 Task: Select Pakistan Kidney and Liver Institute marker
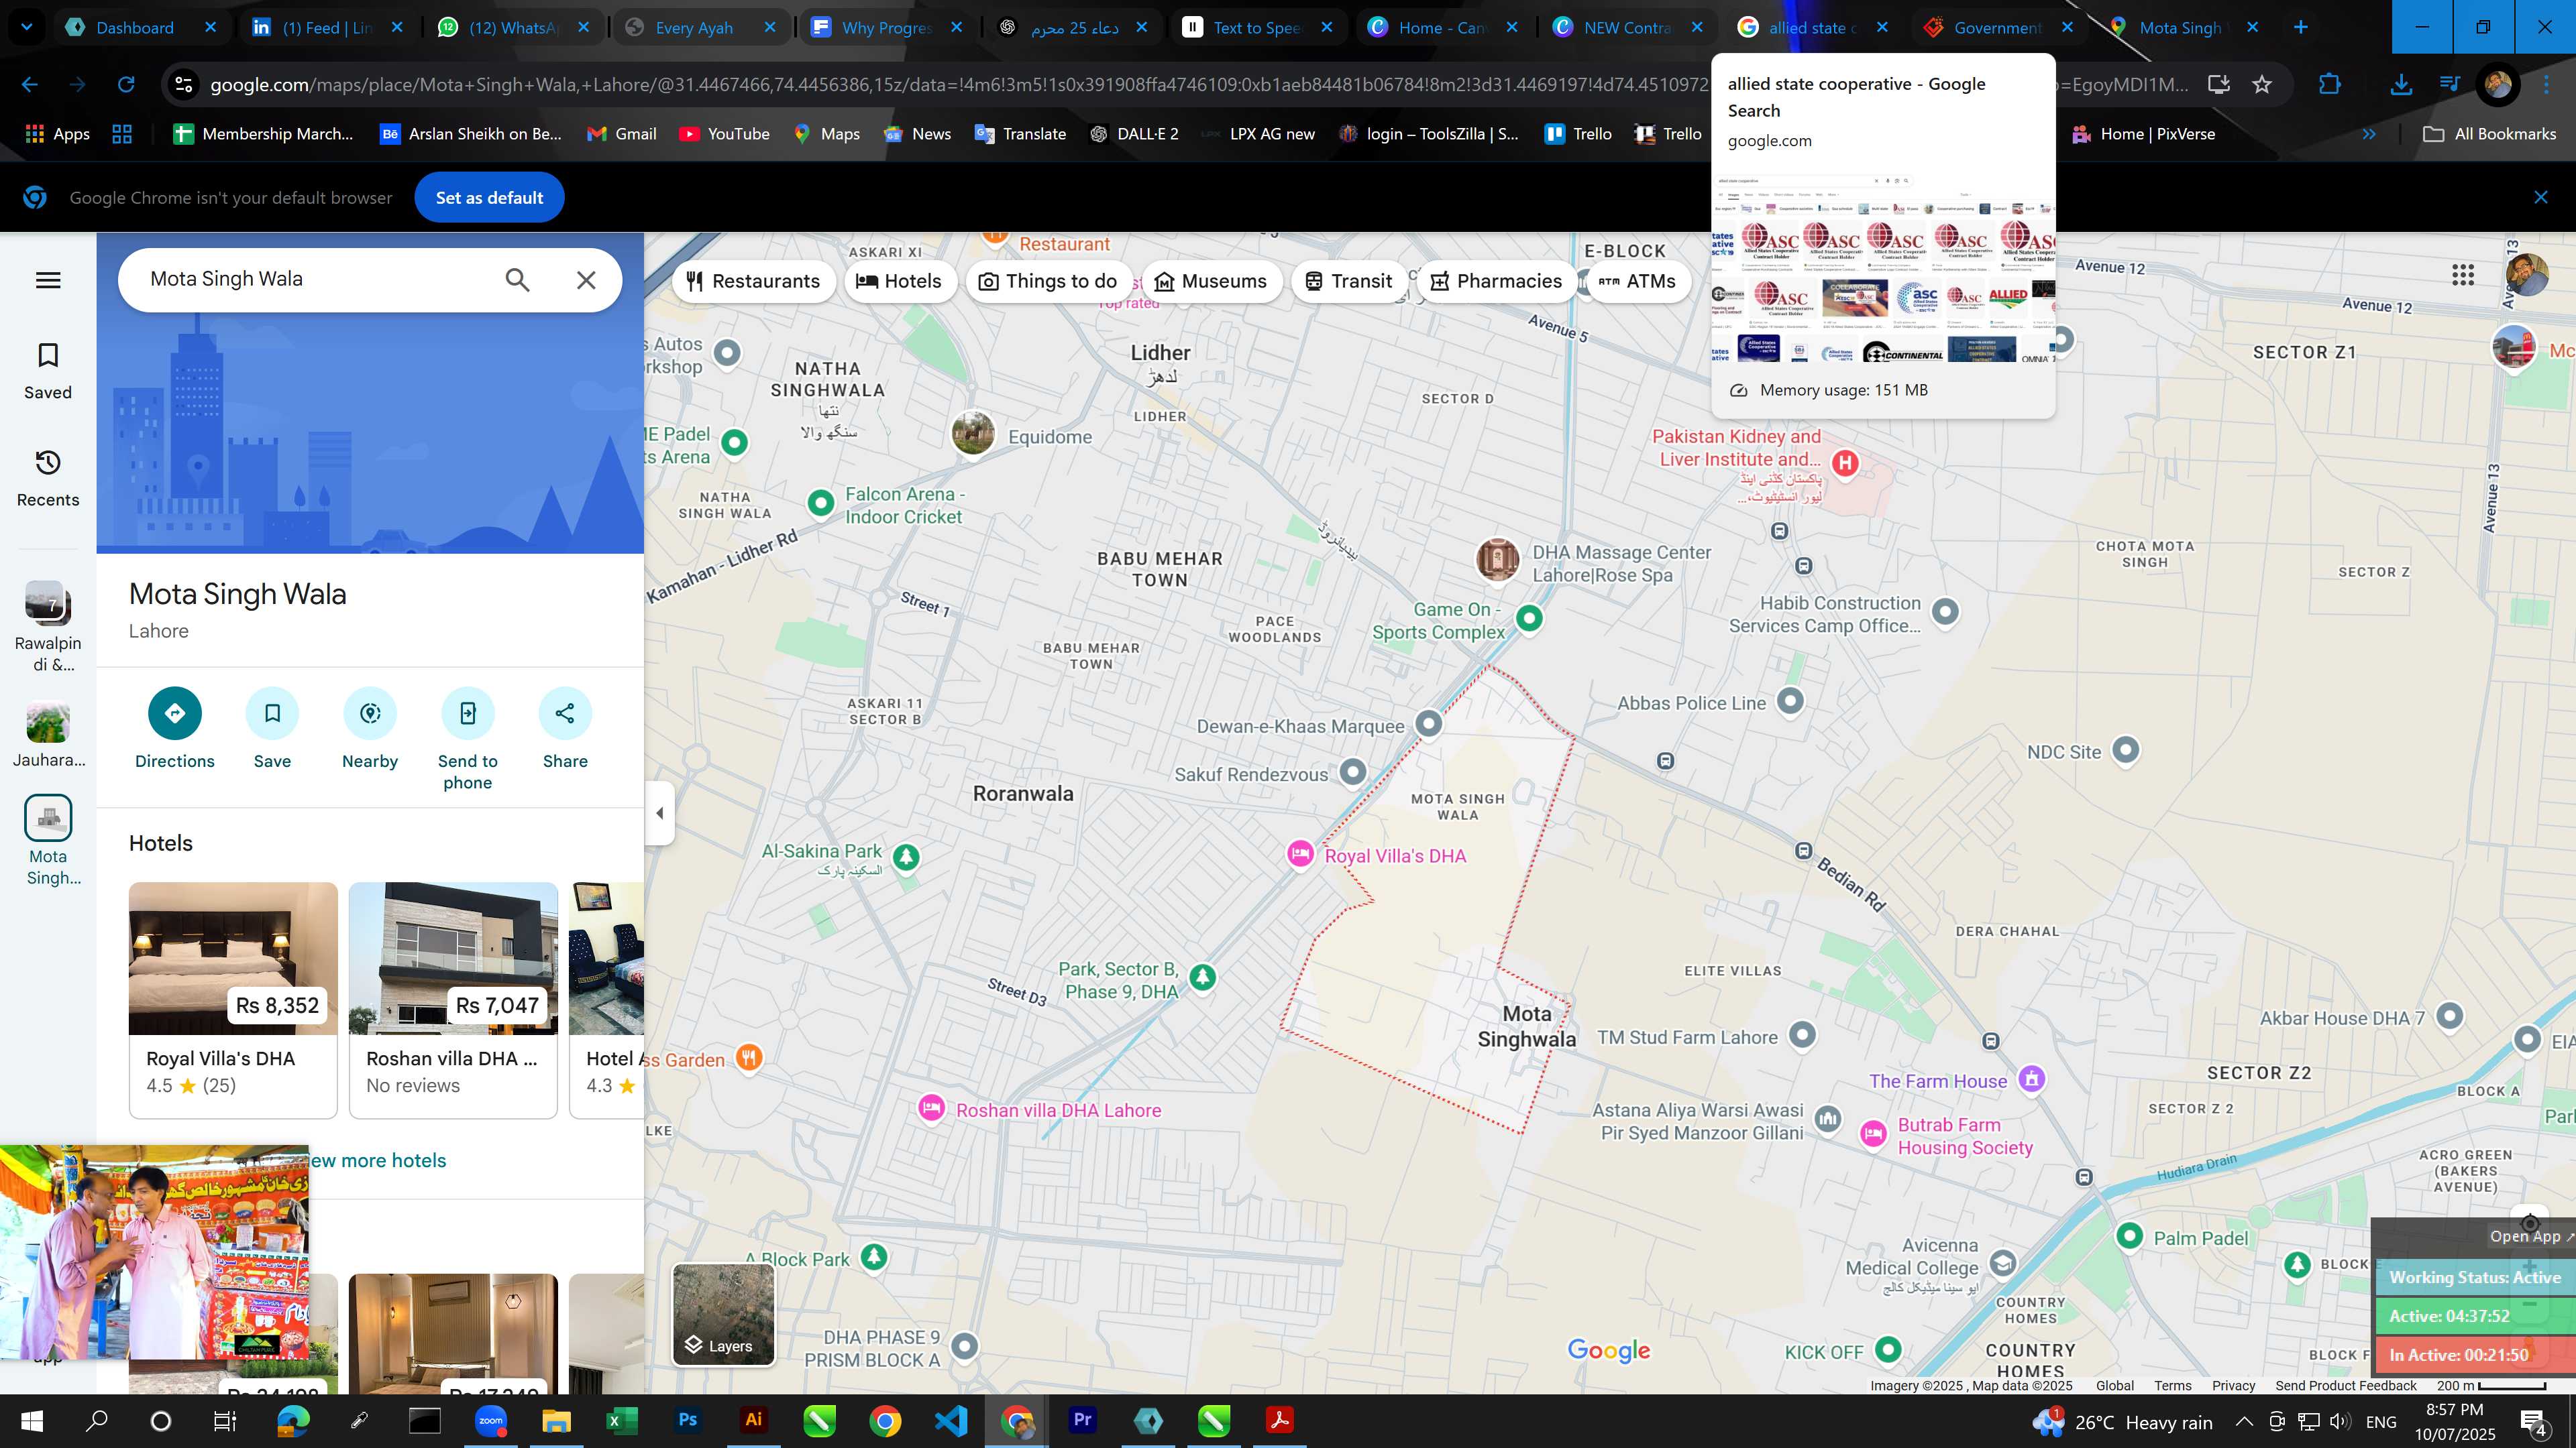coord(1845,463)
